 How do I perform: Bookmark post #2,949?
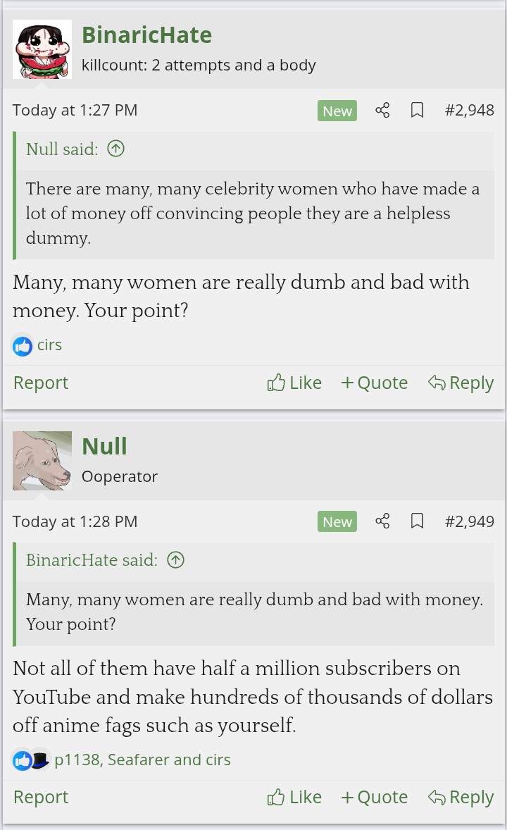coord(417,521)
